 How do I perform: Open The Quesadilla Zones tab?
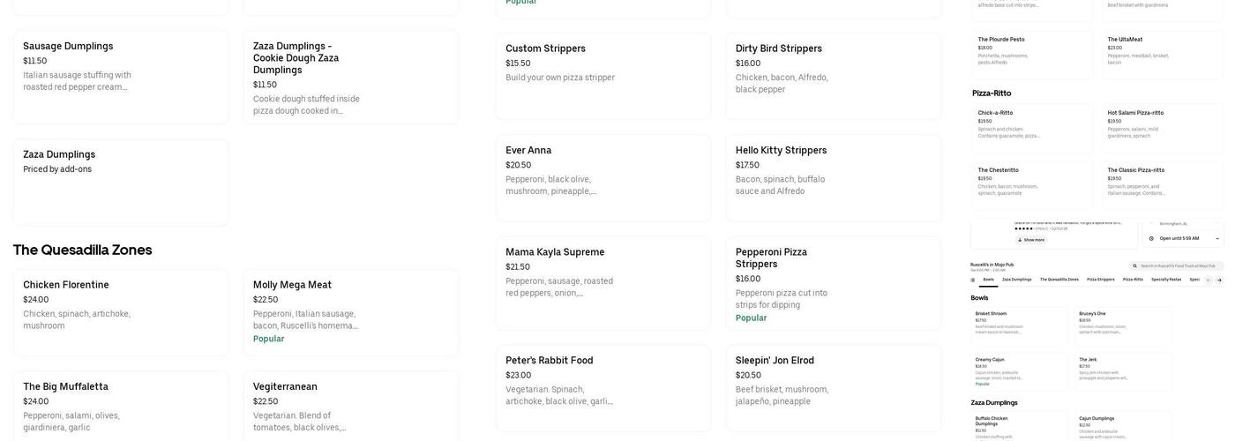click(x=1059, y=280)
